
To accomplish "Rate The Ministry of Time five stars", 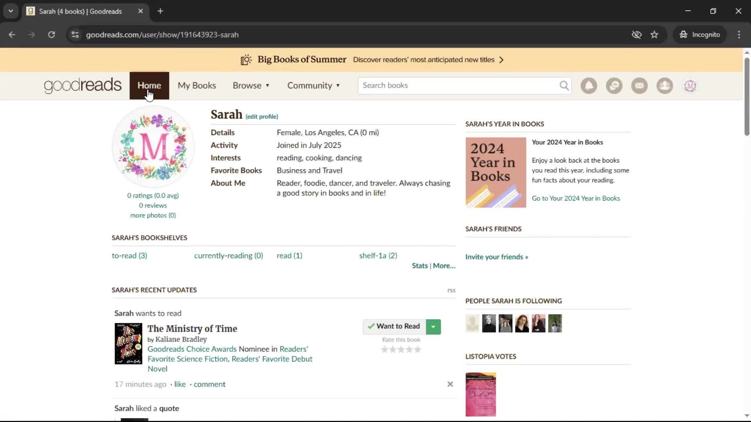I will click(418, 349).
